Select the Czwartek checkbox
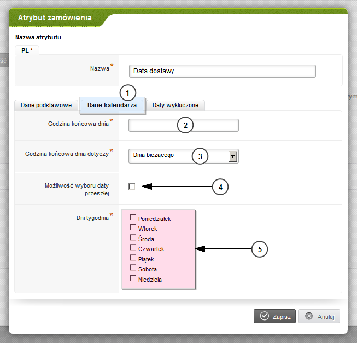 [x=132, y=248]
